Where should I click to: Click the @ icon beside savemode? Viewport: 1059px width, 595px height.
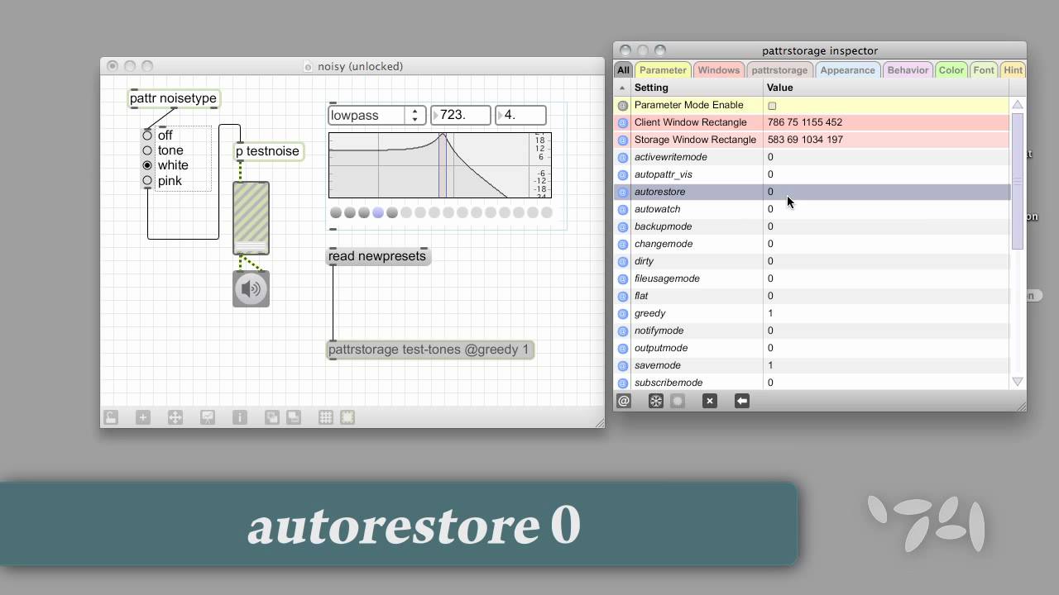(623, 365)
